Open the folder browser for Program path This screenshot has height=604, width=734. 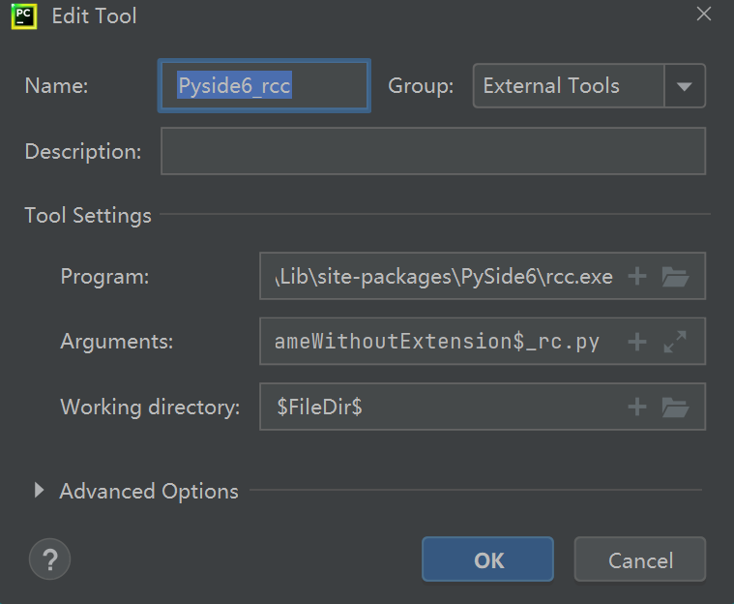click(675, 276)
